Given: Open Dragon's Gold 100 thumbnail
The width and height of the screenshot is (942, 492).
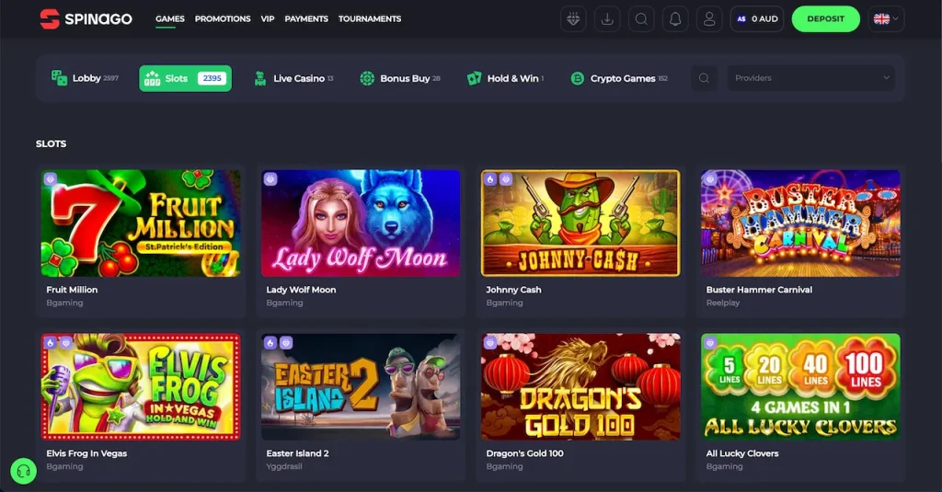Looking at the screenshot, I should pos(580,387).
